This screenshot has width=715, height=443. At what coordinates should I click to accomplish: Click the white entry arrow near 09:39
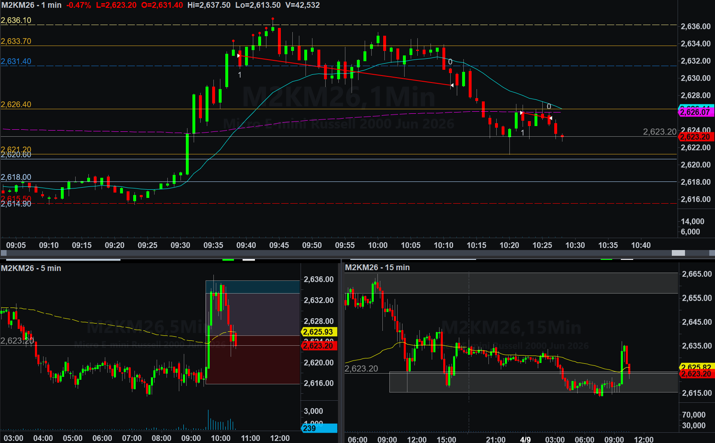pyautogui.click(x=239, y=56)
